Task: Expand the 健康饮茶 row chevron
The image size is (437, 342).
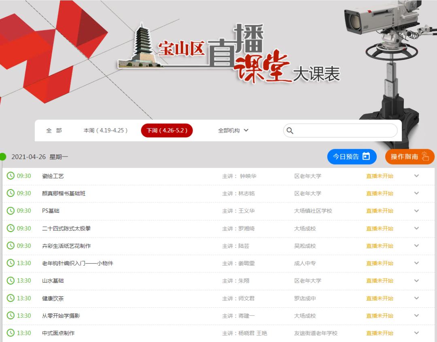Action: 416,298
